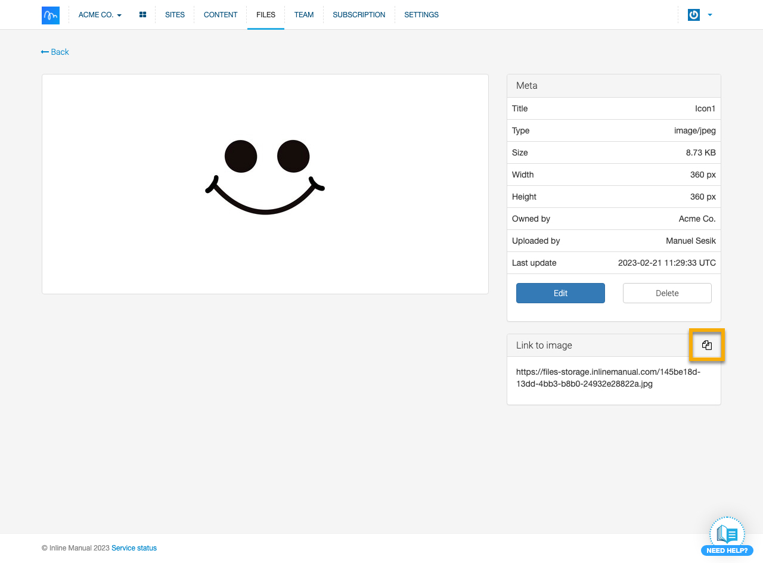Click the files-storage image URL text

click(608, 378)
